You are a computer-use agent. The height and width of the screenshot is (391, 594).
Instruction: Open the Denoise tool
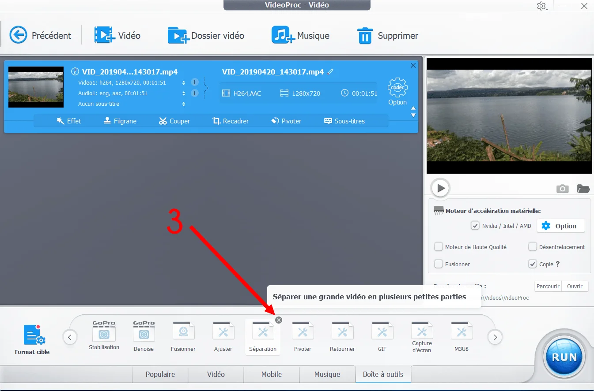144,335
